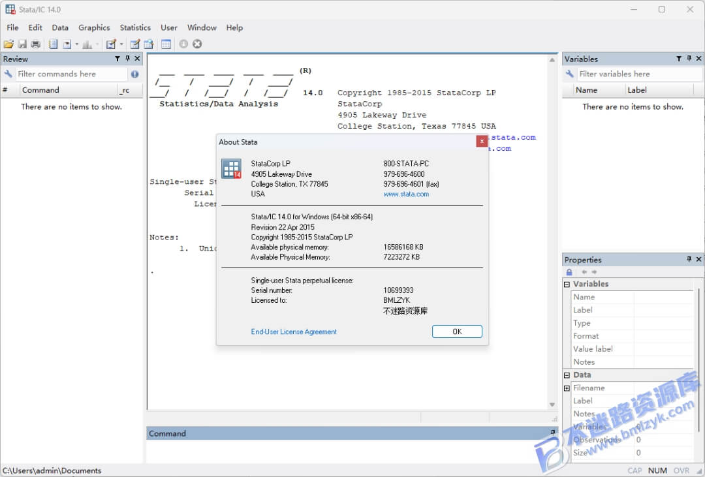This screenshot has width=705, height=477.
Task: Open the Help menu
Action: tap(234, 27)
